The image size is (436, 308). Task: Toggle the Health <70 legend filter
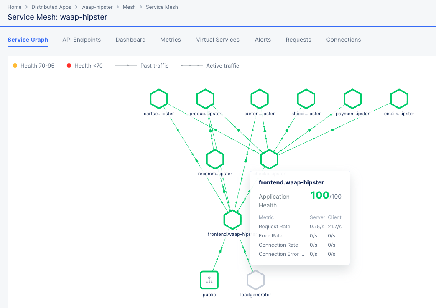click(x=84, y=66)
